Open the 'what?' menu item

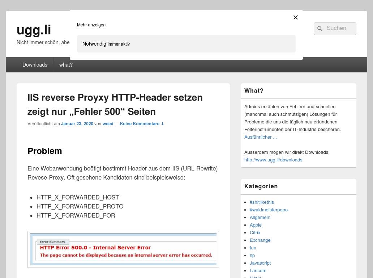pyautogui.click(x=66, y=65)
